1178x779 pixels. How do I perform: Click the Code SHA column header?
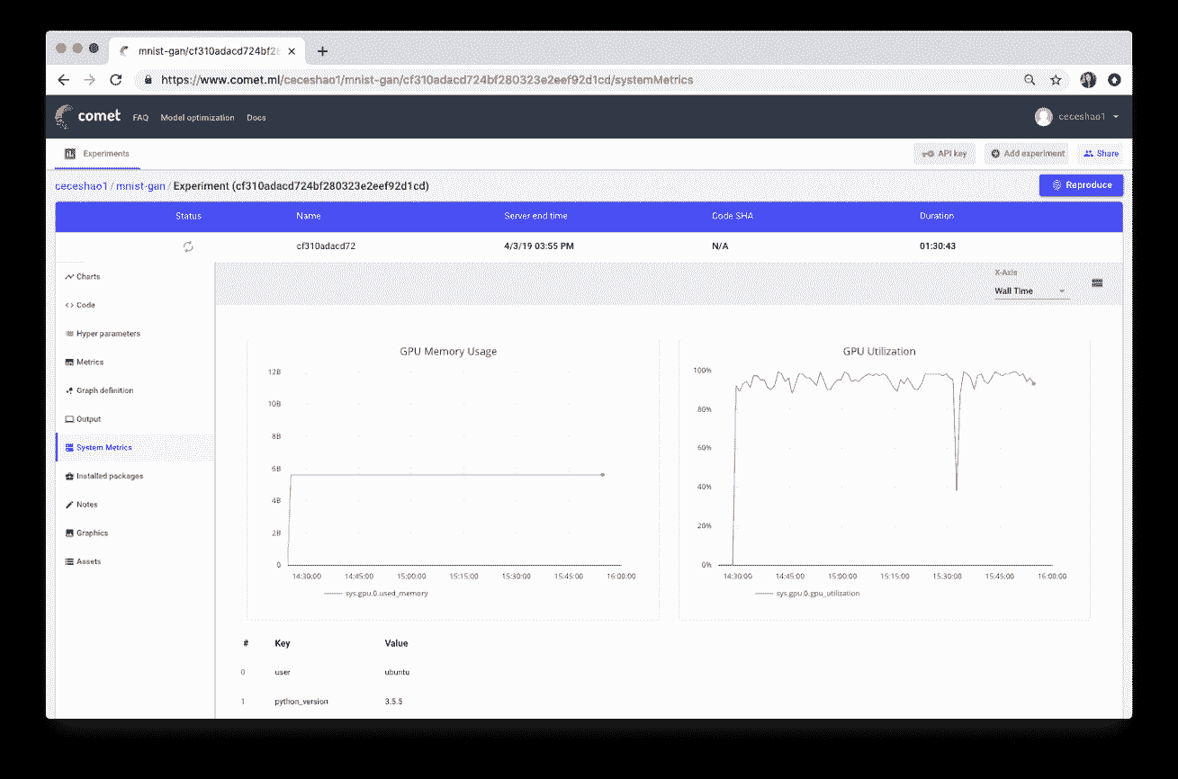click(x=731, y=216)
